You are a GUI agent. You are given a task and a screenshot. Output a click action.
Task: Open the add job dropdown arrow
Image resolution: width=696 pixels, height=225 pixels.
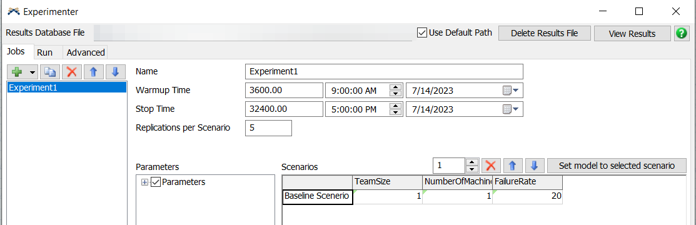(33, 72)
